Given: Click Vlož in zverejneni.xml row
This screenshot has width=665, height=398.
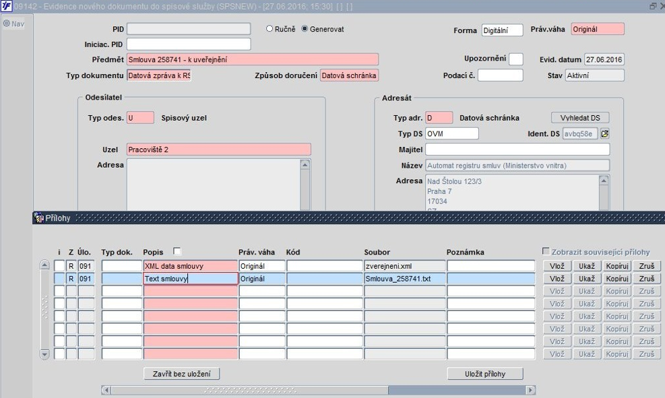Looking at the screenshot, I should point(557,266).
